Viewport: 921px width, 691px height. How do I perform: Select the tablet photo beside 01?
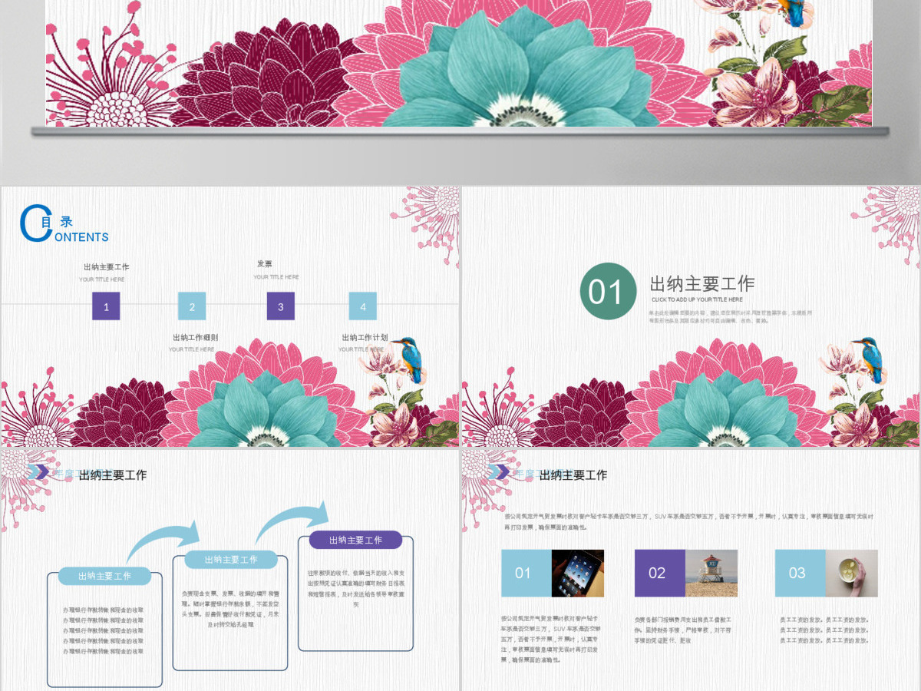578,573
